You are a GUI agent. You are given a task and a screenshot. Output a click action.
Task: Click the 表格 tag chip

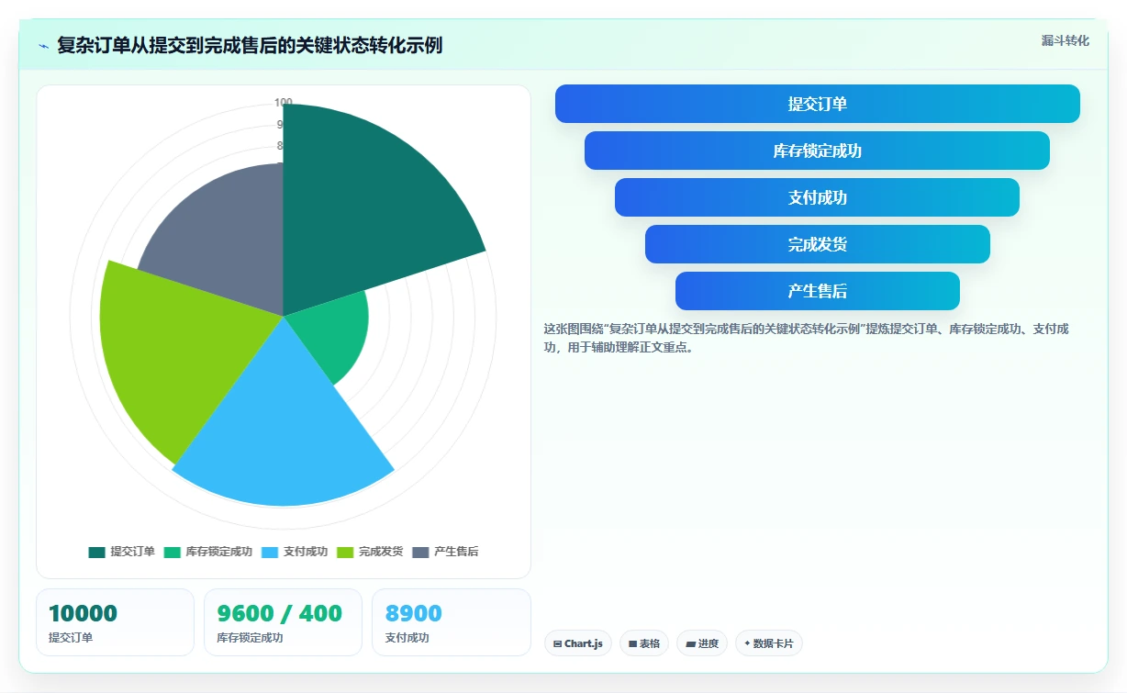[644, 643]
